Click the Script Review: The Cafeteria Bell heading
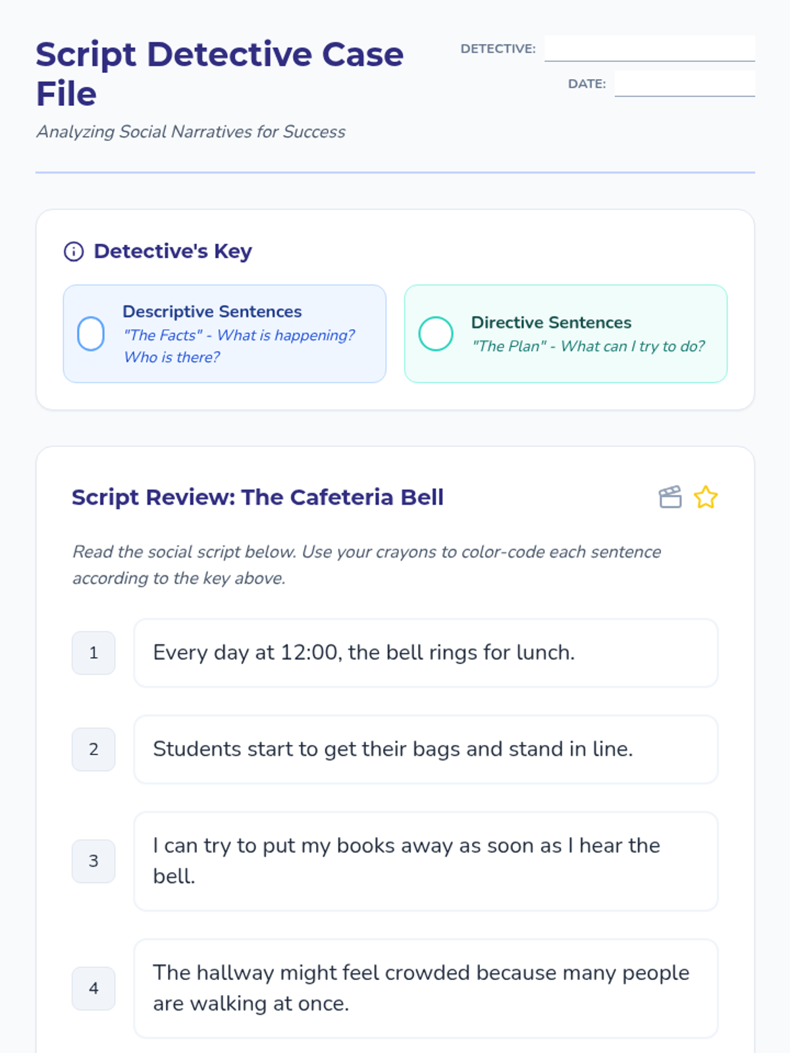Viewport: 790px width, 1053px height. pyautogui.click(x=257, y=497)
